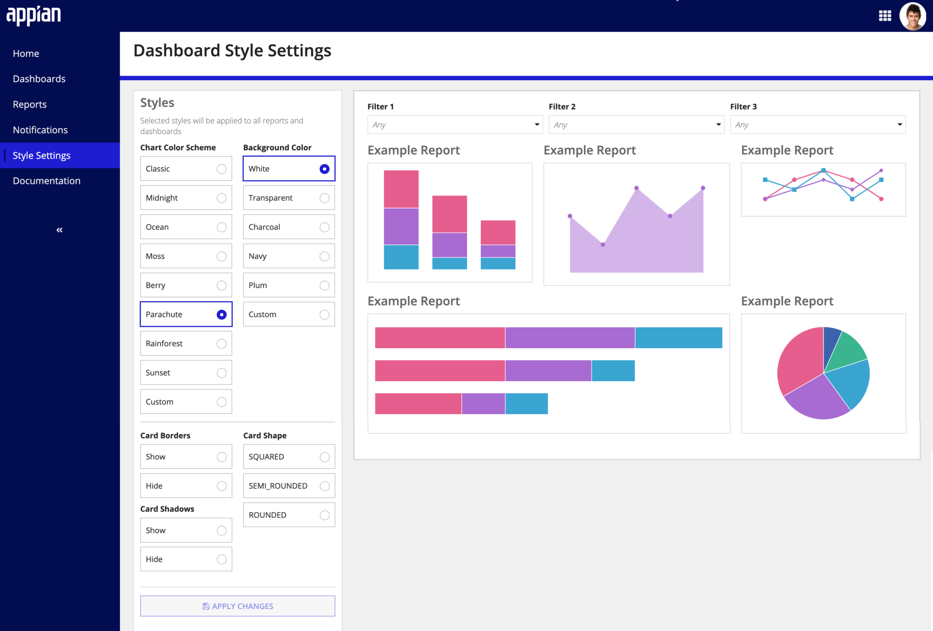
Task: Open the user profile avatar menu
Action: coord(912,16)
